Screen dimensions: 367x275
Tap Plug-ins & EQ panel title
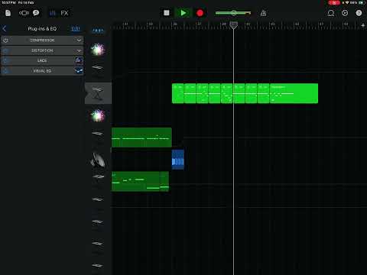click(x=42, y=28)
